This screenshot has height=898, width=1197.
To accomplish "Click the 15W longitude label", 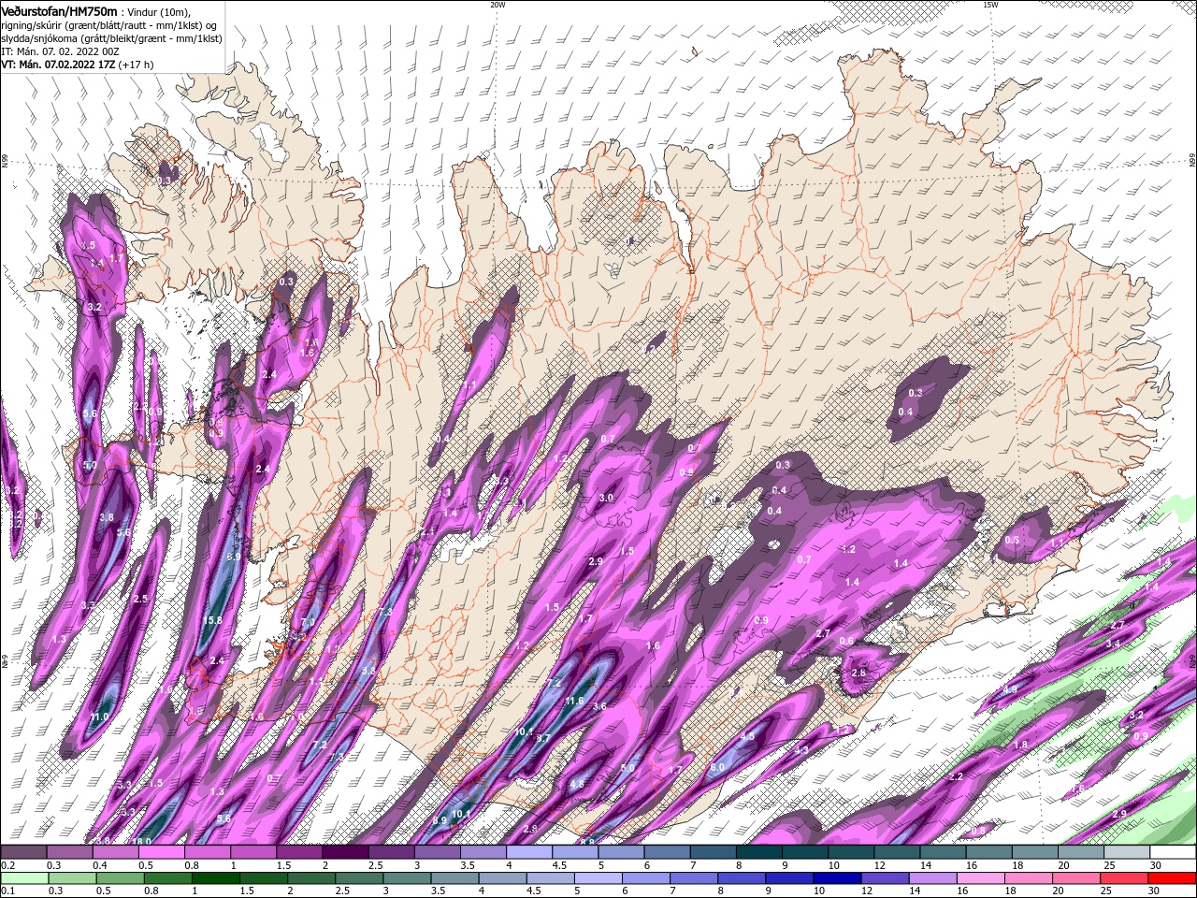I will [990, 5].
